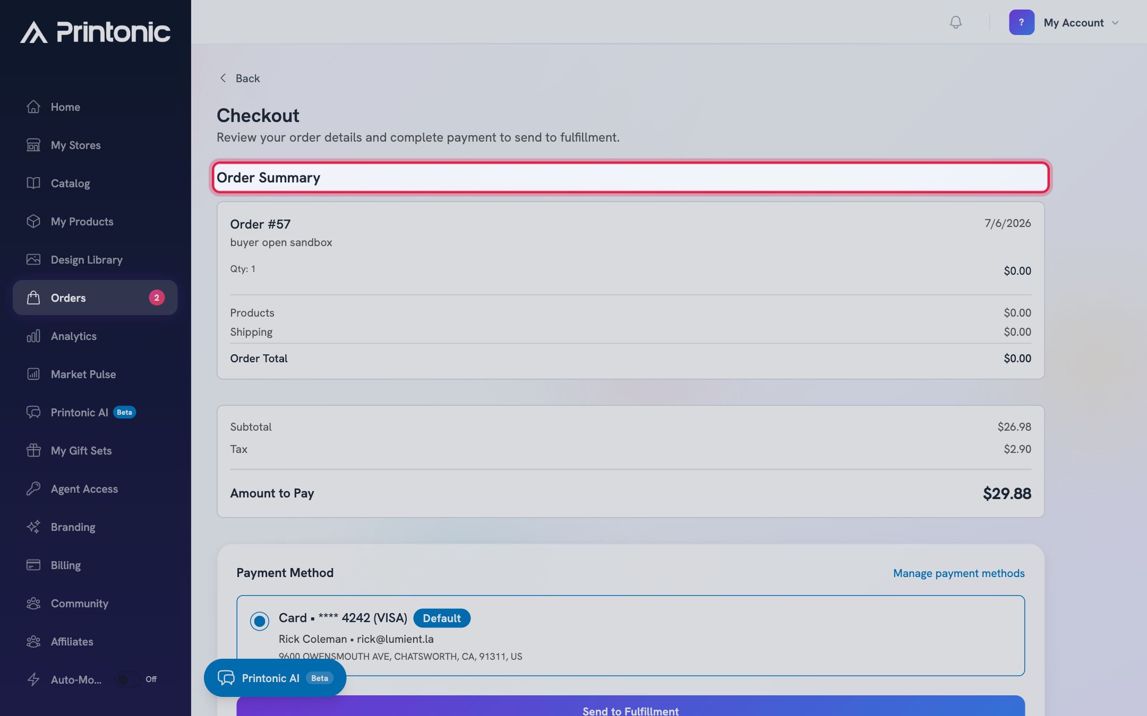The image size is (1147, 716).
Task: Click the My Stores storefront icon
Action: [x=33, y=145]
